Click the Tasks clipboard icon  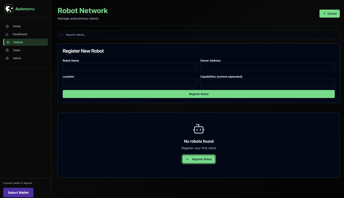[7, 50]
